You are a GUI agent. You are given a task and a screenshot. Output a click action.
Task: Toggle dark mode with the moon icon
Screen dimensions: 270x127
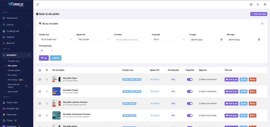click(258, 4)
